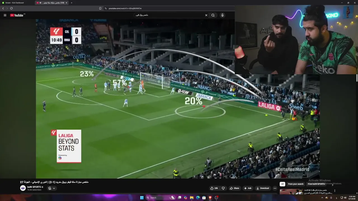This screenshot has height=201, width=358.
Task: Bookmark this page using the bookmark icon
Action: 100,8
